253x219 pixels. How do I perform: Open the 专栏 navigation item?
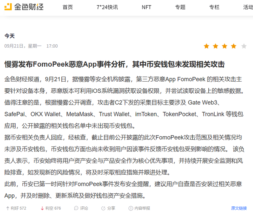214,7
